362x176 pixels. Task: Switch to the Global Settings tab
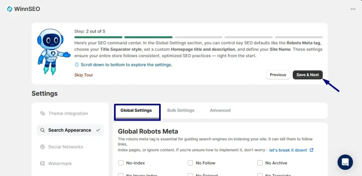click(x=136, y=110)
